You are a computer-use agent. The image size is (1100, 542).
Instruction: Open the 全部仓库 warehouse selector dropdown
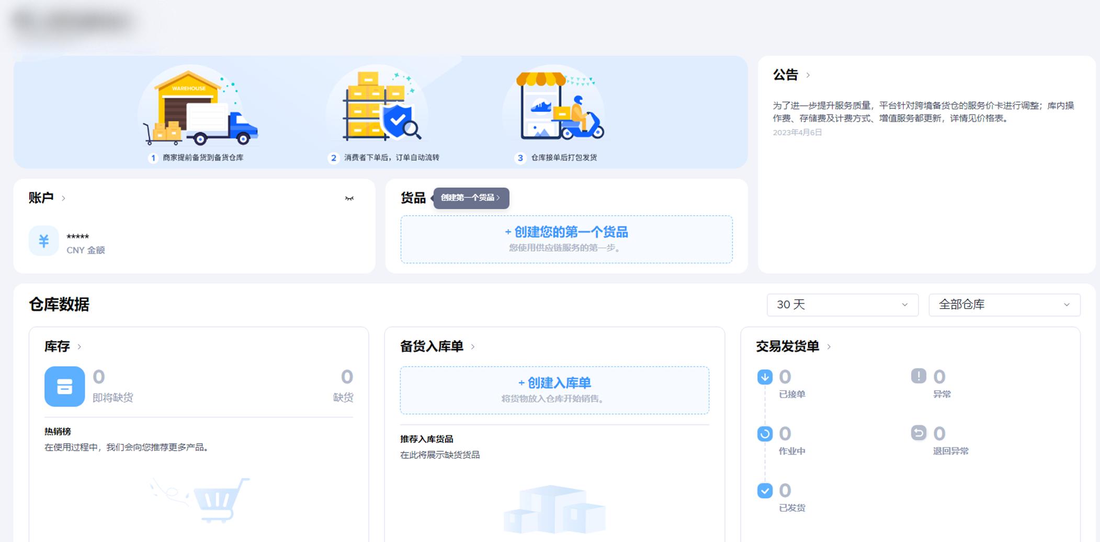(1003, 304)
